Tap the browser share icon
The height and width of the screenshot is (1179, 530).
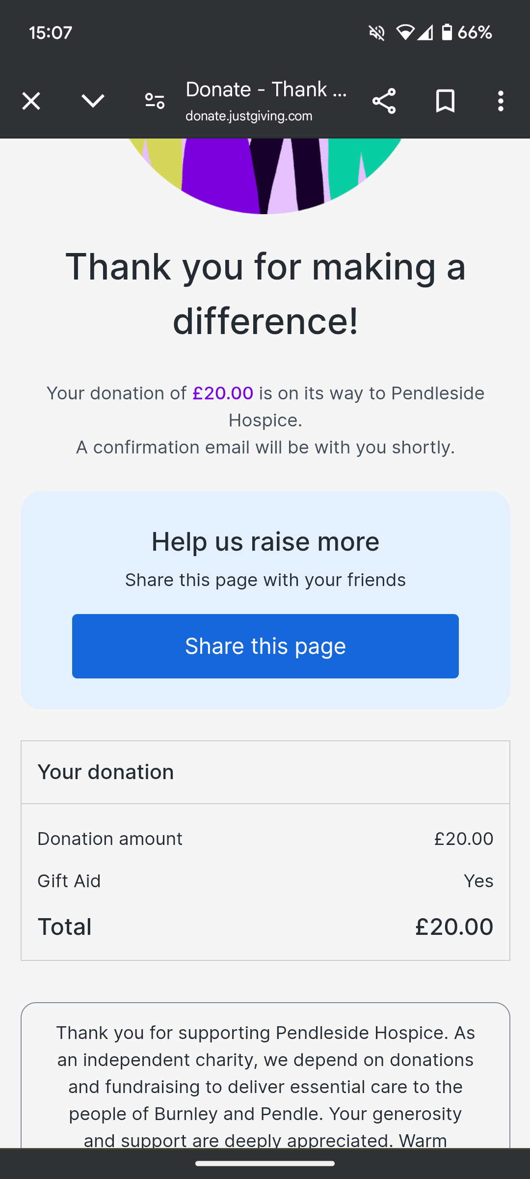point(384,101)
